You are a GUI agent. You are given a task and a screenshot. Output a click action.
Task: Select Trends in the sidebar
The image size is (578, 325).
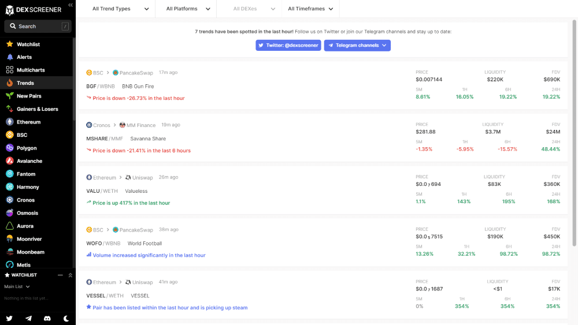tap(36, 83)
